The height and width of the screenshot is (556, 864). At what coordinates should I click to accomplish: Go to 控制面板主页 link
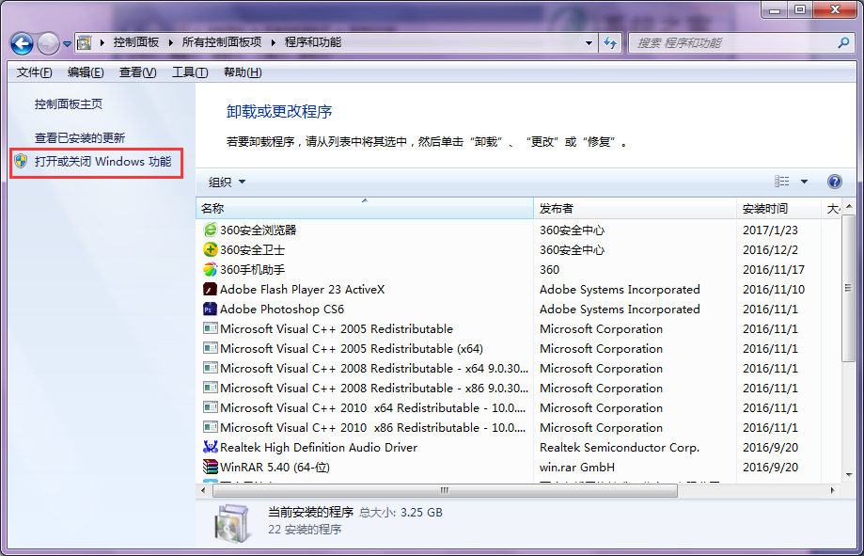click(x=69, y=103)
